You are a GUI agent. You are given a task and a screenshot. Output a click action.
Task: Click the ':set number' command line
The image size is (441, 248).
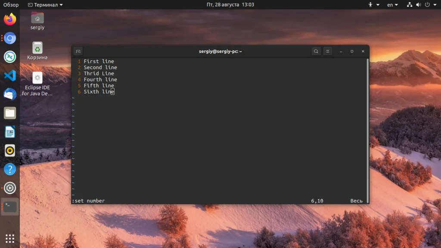[x=88, y=201]
